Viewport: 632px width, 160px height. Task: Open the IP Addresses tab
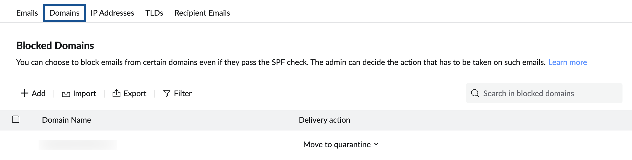112,13
